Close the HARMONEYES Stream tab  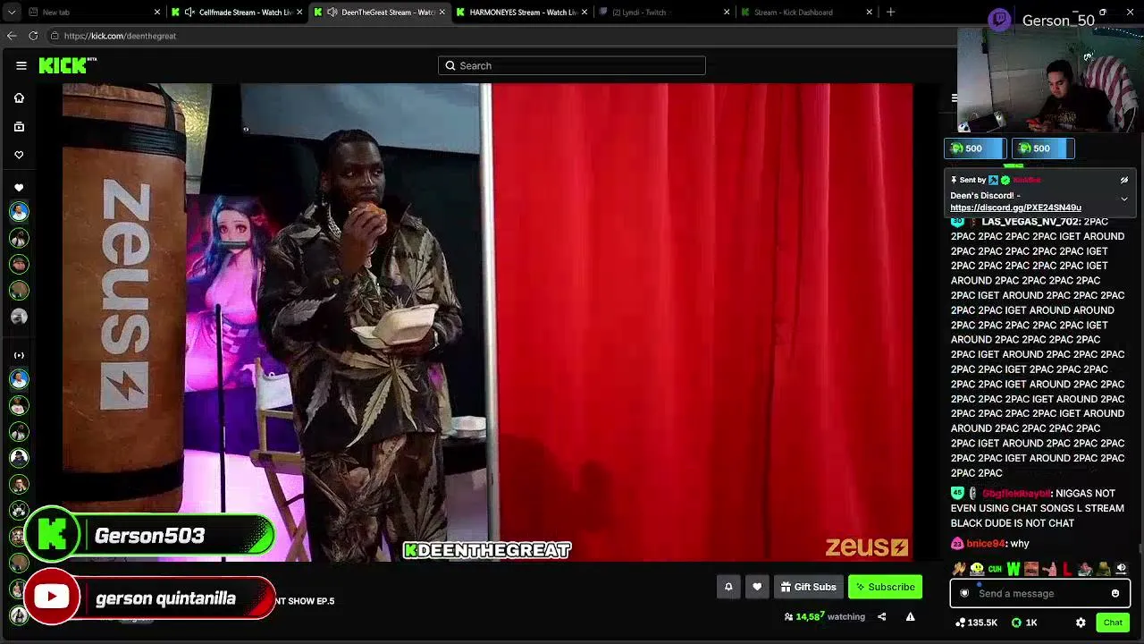(585, 13)
